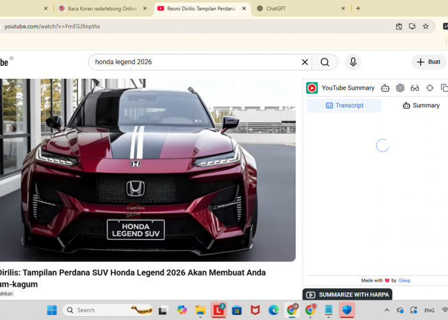Click ENG language indicator
Image resolution: width=448 pixels, height=320 pixels.
coord(429,310)
